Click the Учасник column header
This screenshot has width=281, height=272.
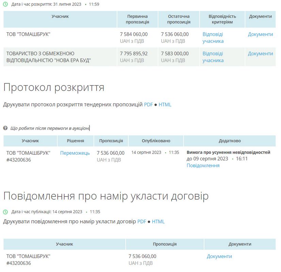click(x=30, y=140)
